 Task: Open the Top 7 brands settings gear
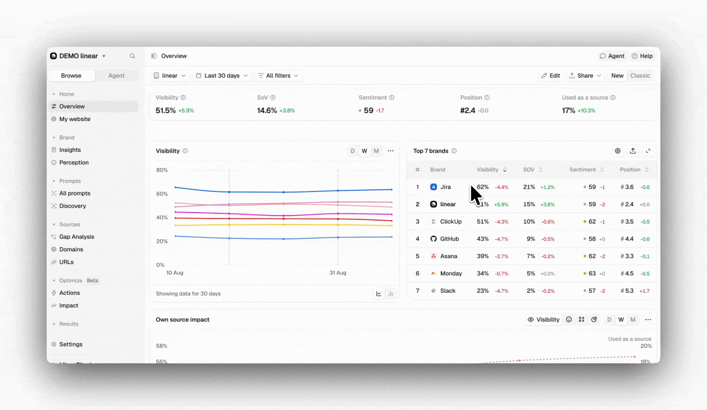pos(617,151)
